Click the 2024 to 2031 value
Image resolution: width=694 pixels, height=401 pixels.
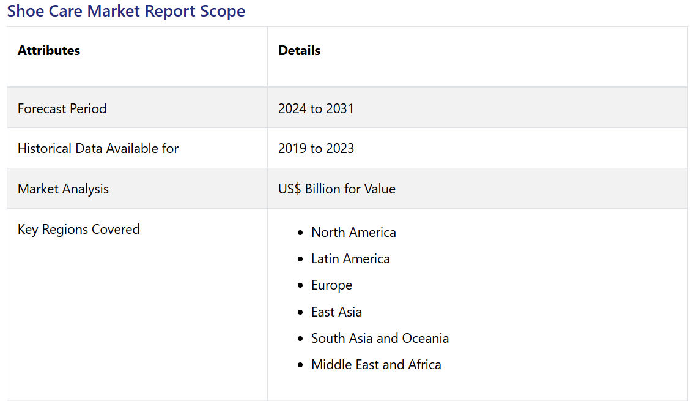(316, 108)
